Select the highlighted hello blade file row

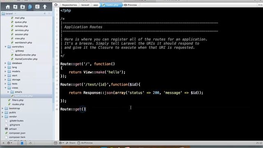pos(26,96)
